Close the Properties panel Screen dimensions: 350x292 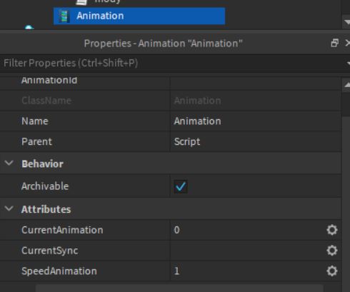[x=347, y=43]
